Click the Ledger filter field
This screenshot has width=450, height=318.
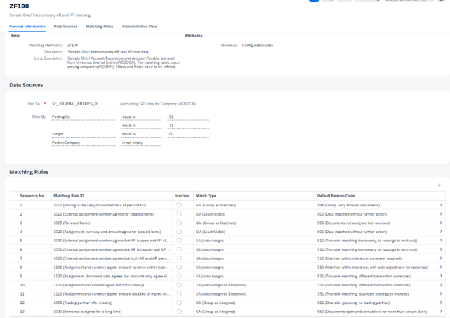pyautogui.click(x=83, y=134)
